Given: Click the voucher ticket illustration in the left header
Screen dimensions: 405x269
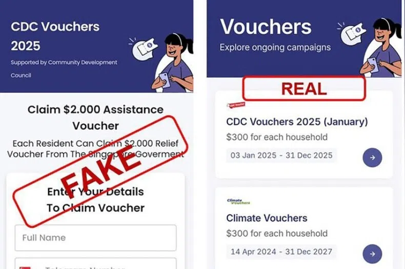Looking at the screenshot, I should tap(144, 49).
